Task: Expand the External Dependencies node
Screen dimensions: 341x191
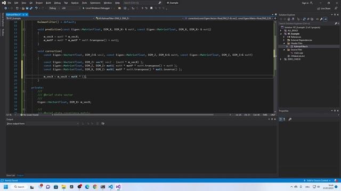Action: 284,40
